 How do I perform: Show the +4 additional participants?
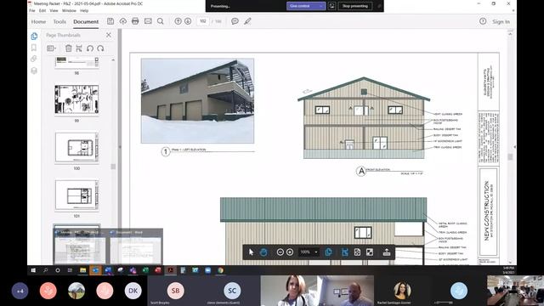tap(20, 291)
